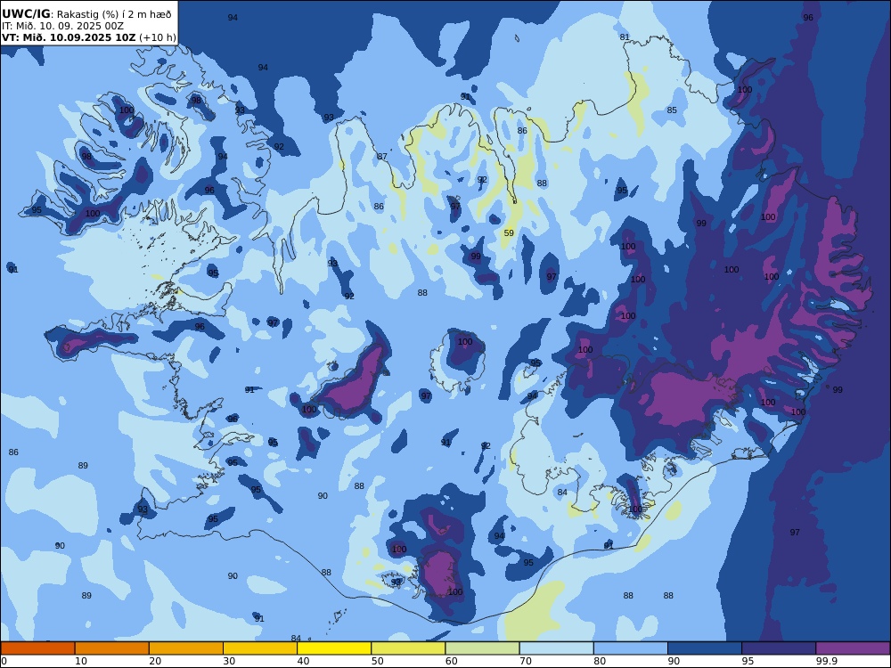Click the pale blue 70–80 legend swatch
The width and height of the screenshot is (891, 668).
557,648
